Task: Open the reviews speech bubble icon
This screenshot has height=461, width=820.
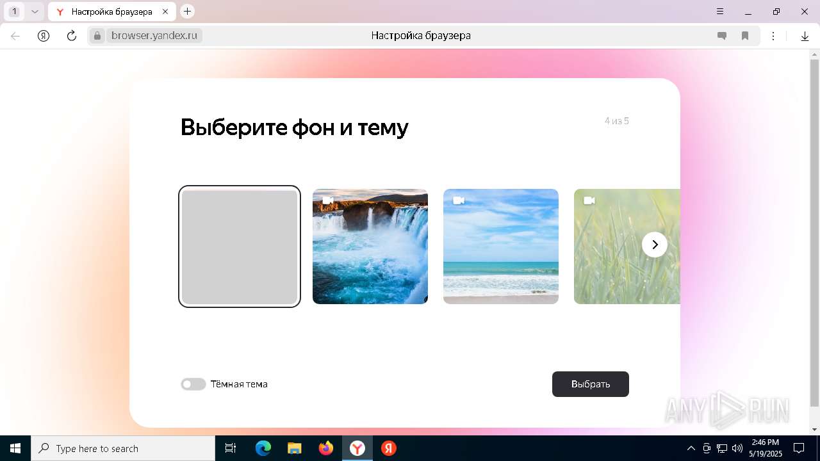Action: [x=722, y=36]
